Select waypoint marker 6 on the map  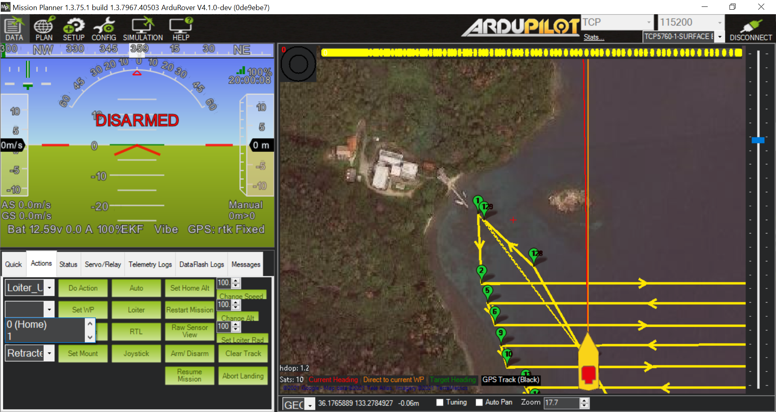494,314
